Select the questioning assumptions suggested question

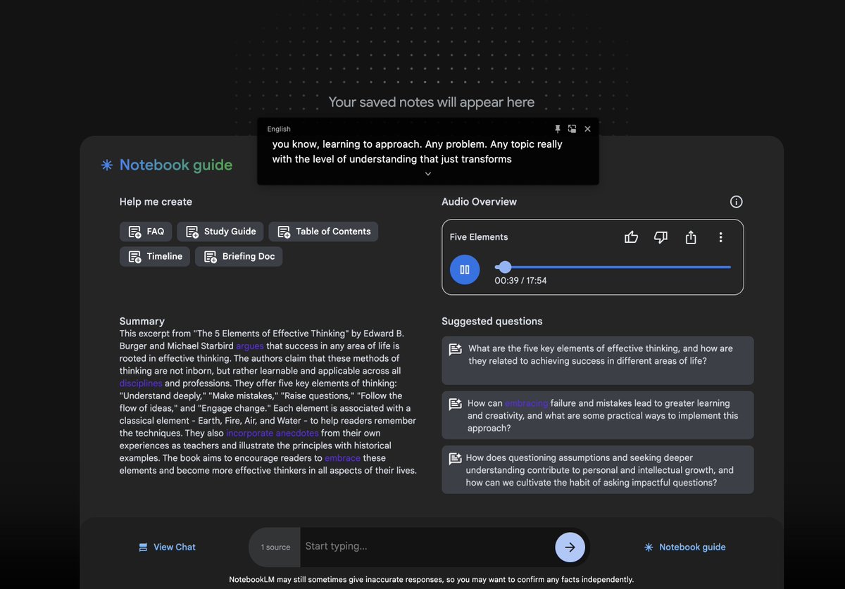pyautogui.click(x=598, y=470)
